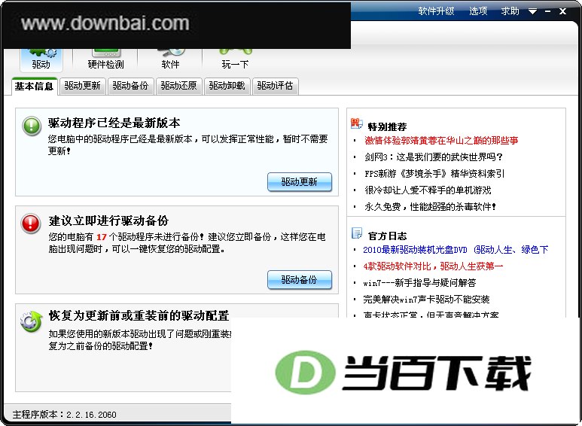
Task: Click the green exclamation status icon
Action: point(32,126)
